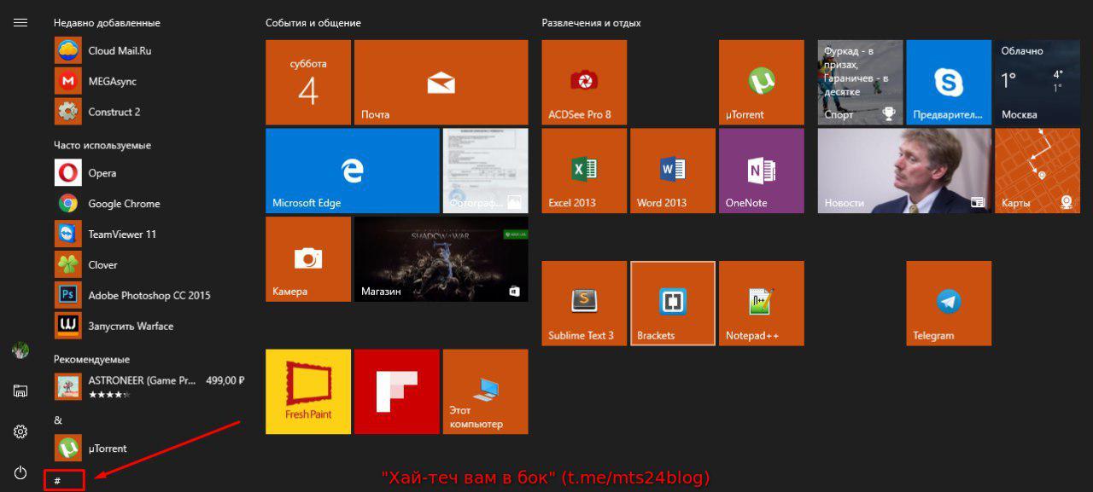Open the Новости news tile

point(904,171)
